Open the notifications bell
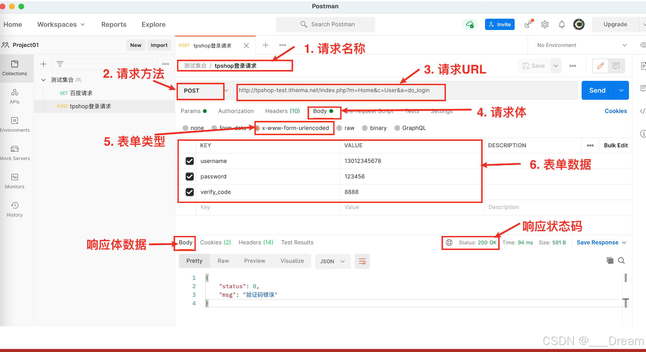 562,24
